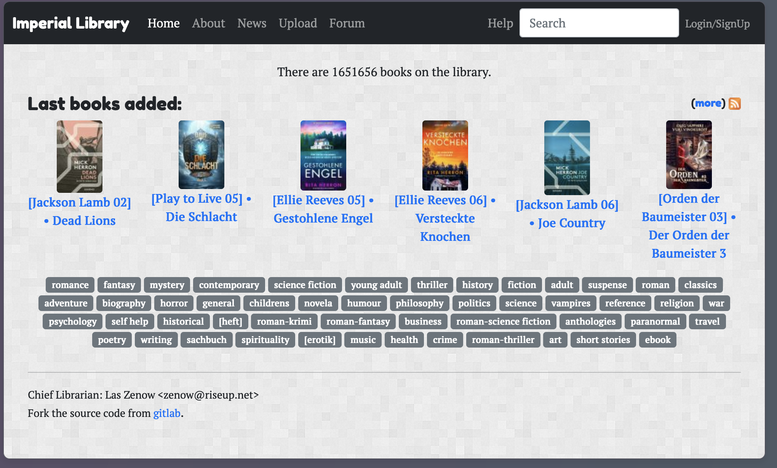Image resolution: width=777 pixels, height=468 pixels.
Task: Open the News page
Action: (x=252, y=23)
